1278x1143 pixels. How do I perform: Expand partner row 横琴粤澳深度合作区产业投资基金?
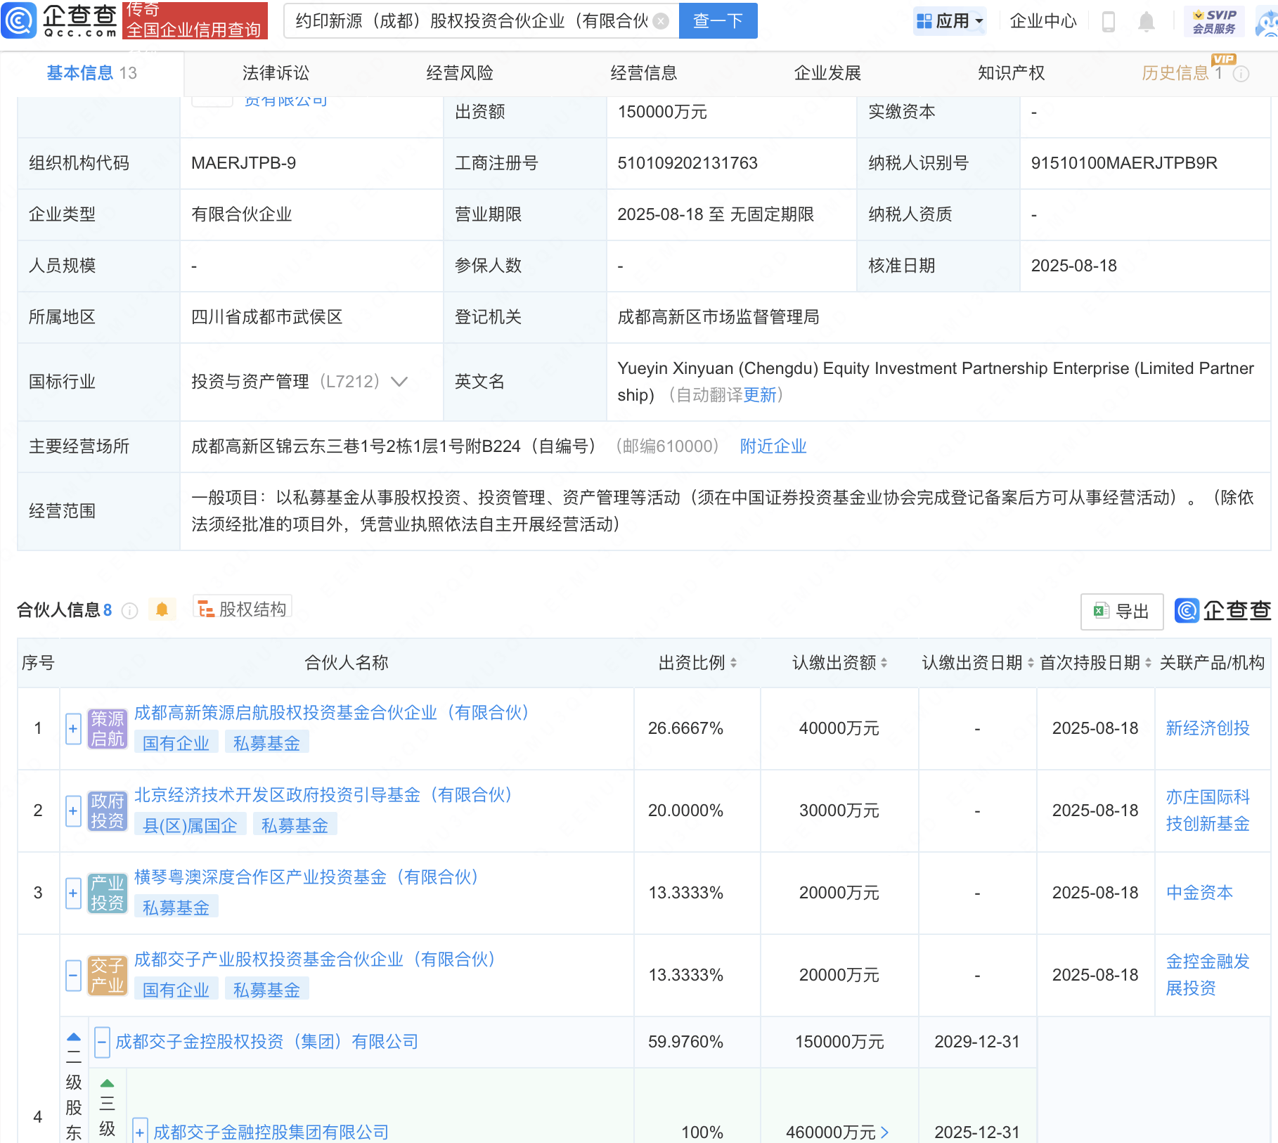(73, 893)
